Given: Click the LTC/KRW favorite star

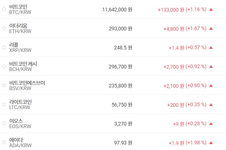Looking at the screenshot, I should (4, 104).
